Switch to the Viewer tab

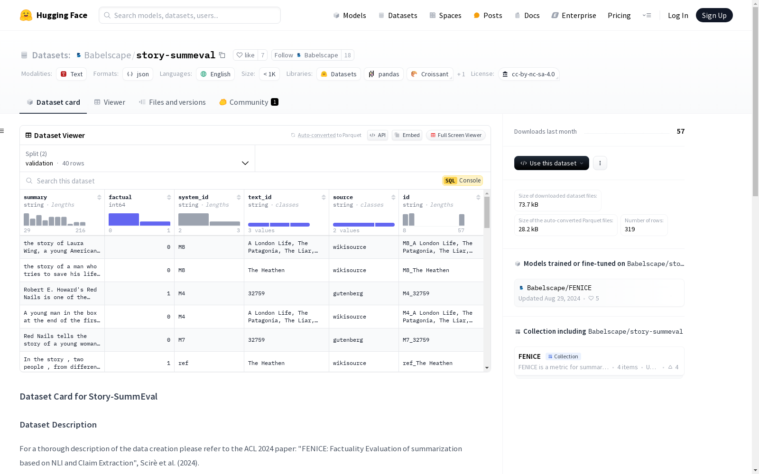pos(110,102)
